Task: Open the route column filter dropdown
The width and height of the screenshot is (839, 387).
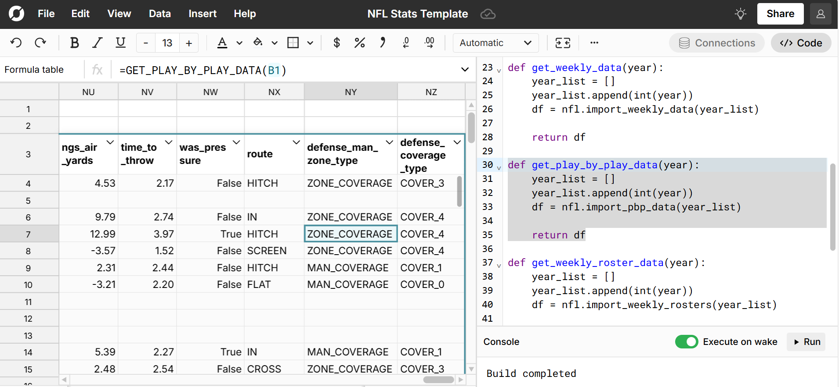Action: pyautogui.click(x=297, y=142)
